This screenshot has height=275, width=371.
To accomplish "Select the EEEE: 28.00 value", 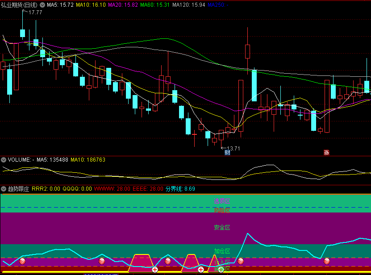I will pyautogui.click(x=148, y=189).
